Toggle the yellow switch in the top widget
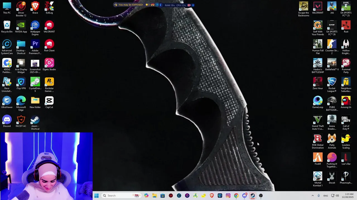Screen dimensions: 357x200 148,5
